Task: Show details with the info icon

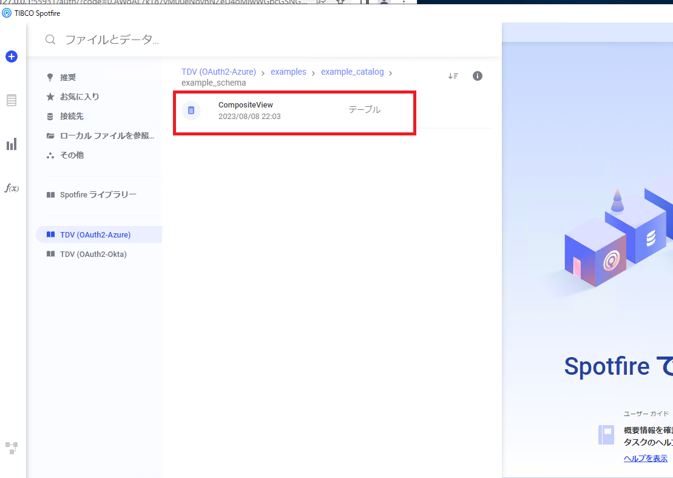Action: click(477, 76)
